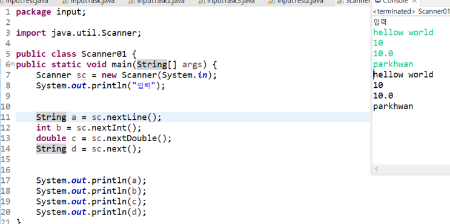Click the underlined variable sc on line 7
Viewport: 450px width, 224px height.
click(81, 75)
